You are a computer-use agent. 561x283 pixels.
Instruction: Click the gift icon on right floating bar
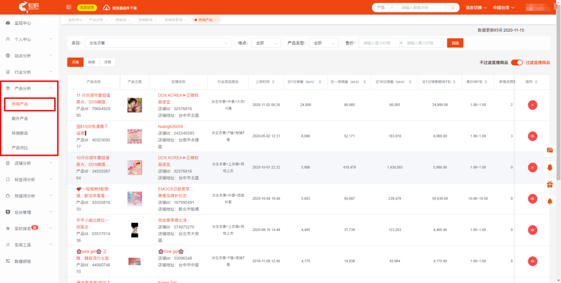pos(550,184)
